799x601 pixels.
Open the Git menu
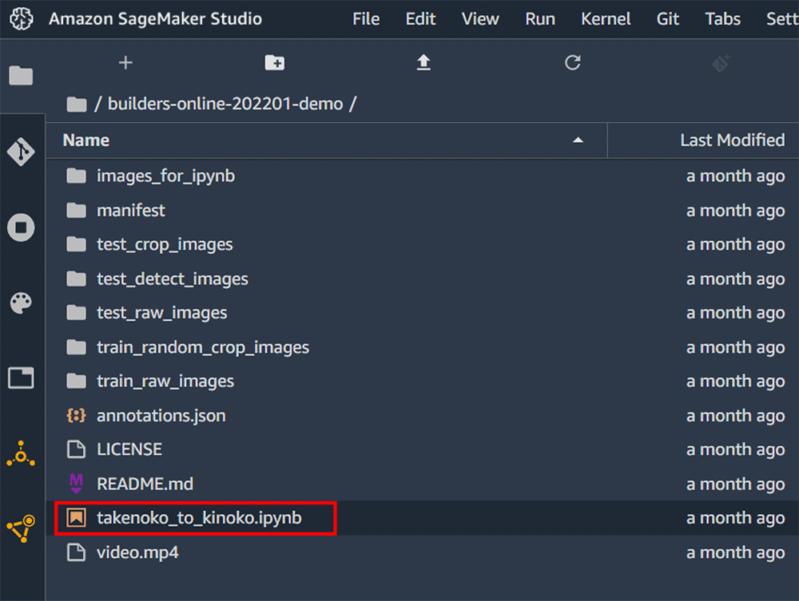pyautogui.click(x=668, y=19)
